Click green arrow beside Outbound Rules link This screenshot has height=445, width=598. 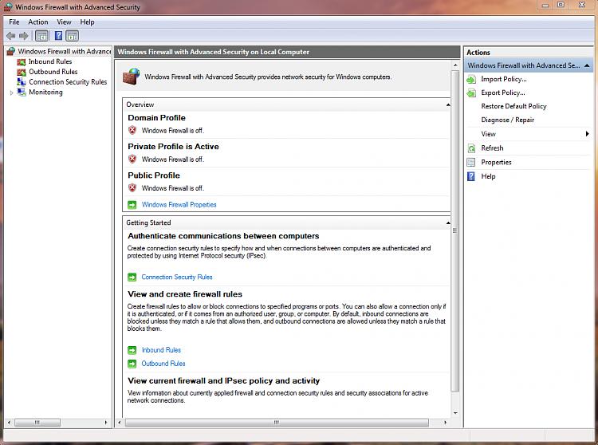tap(132, 364)
